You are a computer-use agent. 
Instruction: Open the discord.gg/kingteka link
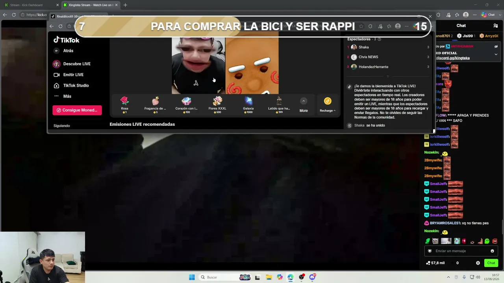[453, 58]
